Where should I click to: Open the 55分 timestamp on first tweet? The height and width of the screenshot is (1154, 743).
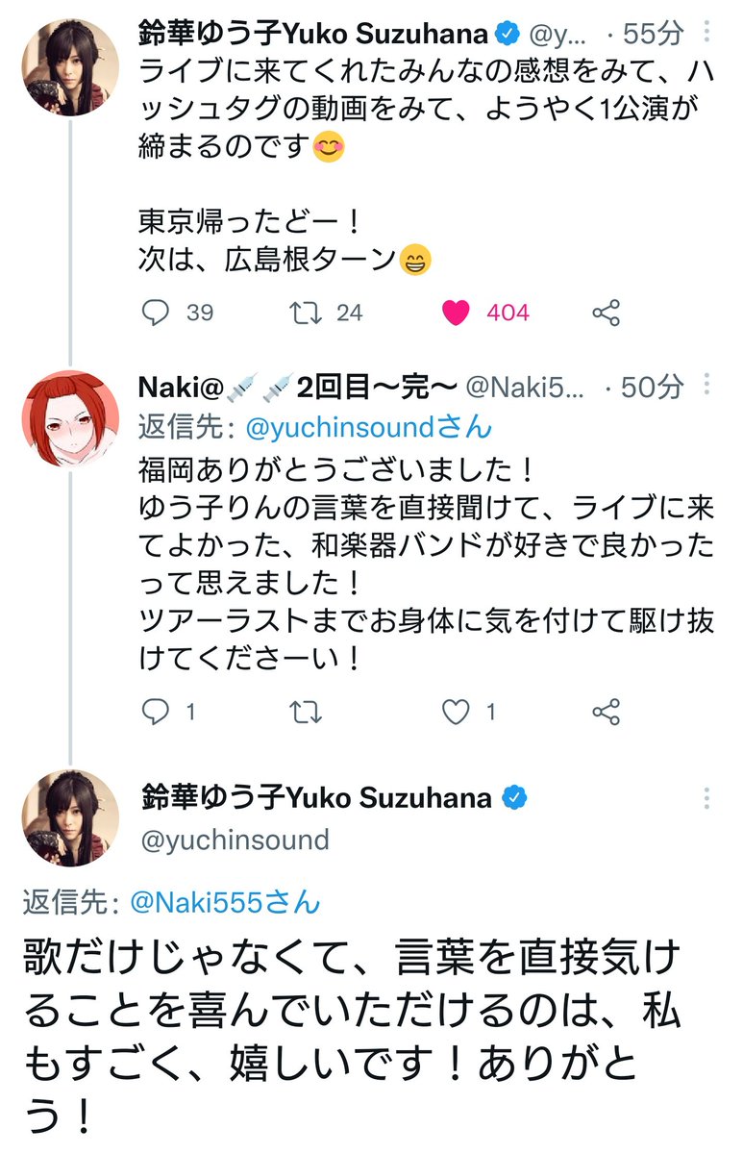point(655,34)
